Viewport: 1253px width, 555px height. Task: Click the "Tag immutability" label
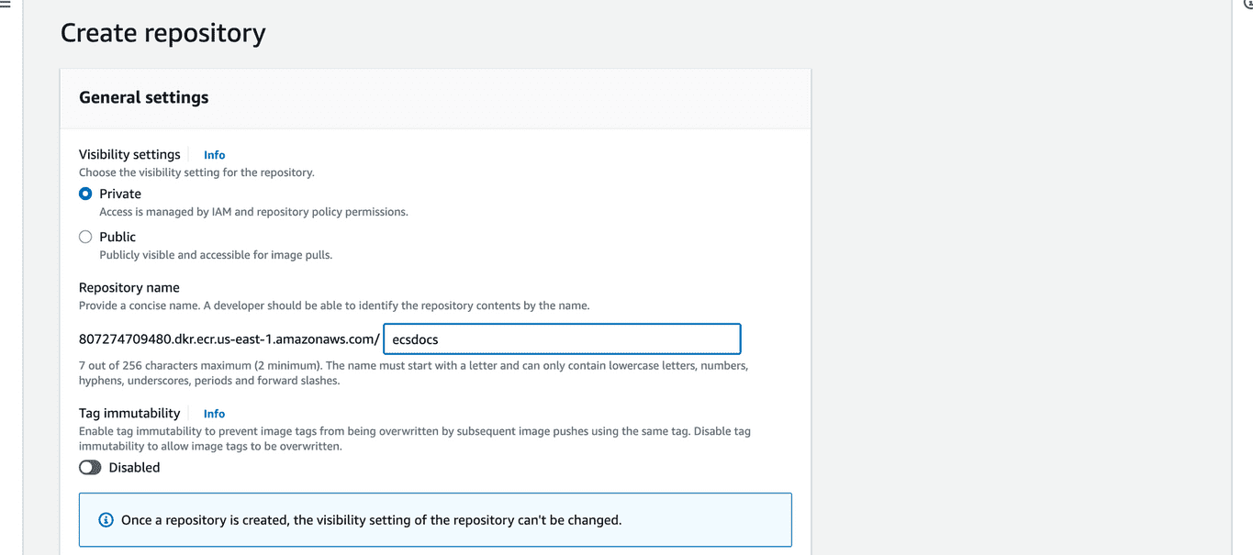point(129,413)
